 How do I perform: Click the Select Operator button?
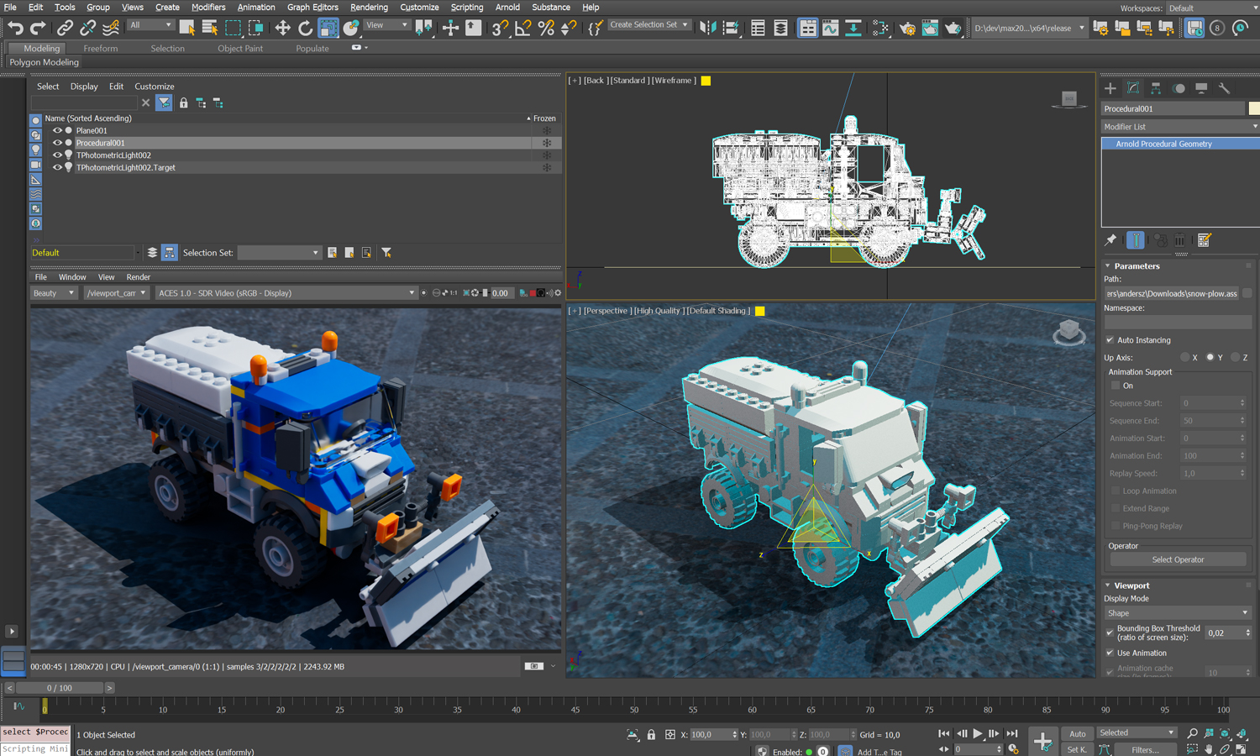pyautogui.click(x=1177, y=559)
